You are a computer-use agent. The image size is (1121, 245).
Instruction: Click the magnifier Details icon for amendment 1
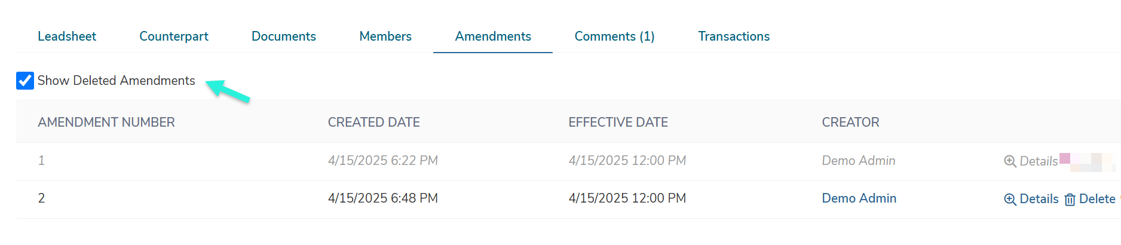(x=1010, y=161)
